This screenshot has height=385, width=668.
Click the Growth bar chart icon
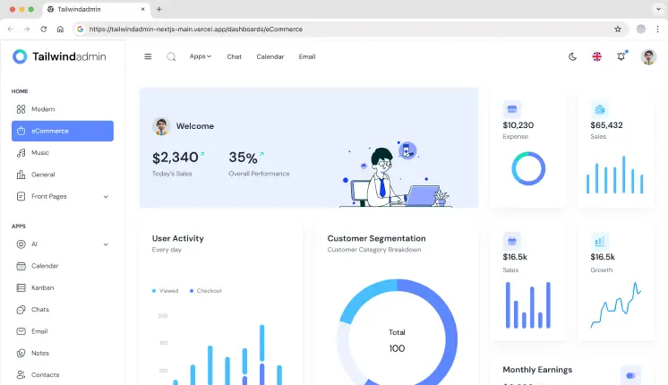coord(599,242)
